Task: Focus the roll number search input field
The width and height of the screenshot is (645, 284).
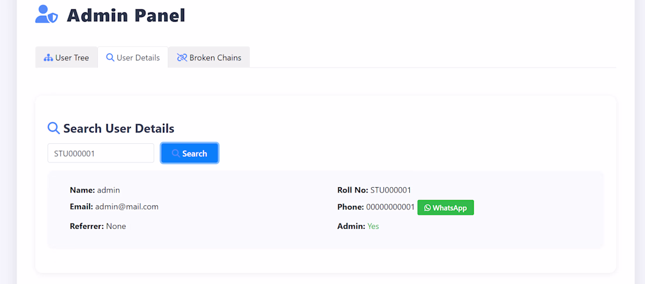Action: click(x=101, y=153)
